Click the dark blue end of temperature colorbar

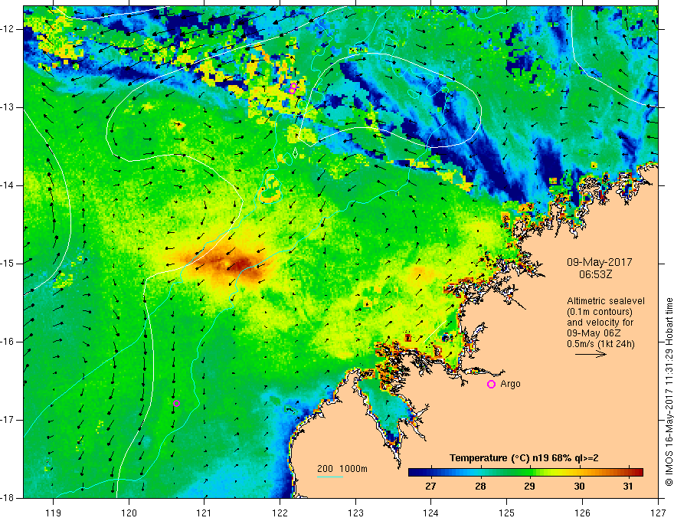tap(416, 473)
